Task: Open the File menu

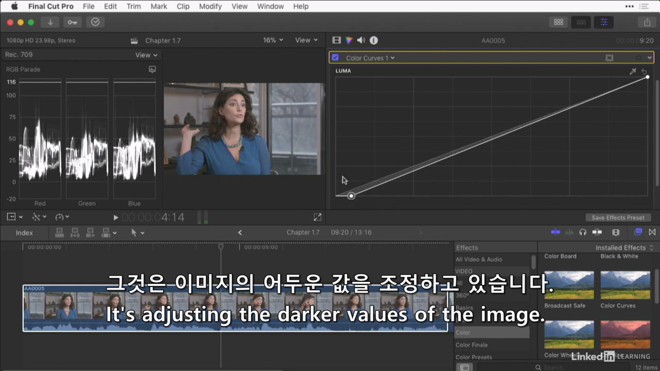Action: pos(89,6)
